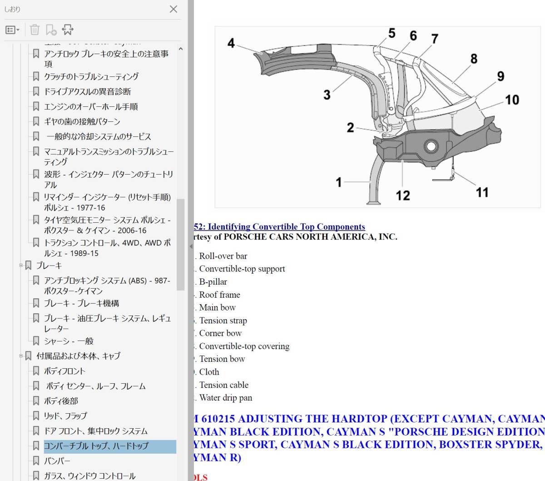The image size is (545, 481).
Task: Open bookmark ドア フロント、集中ロック システム
Action: (x=96, y=431)
